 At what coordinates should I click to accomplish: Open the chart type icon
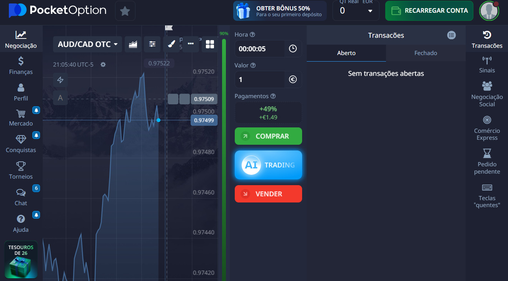[133, 44]
